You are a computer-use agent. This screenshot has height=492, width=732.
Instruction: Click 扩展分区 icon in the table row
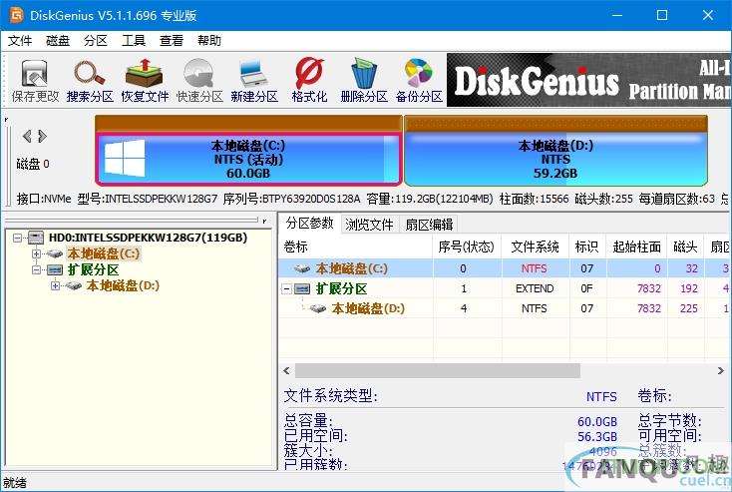[302, 288]
